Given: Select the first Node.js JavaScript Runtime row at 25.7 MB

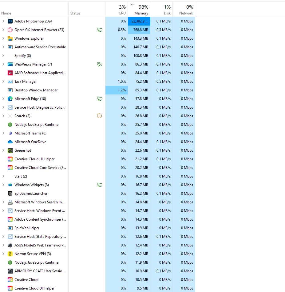Looking at the screenshot, I should coord(97,125).
